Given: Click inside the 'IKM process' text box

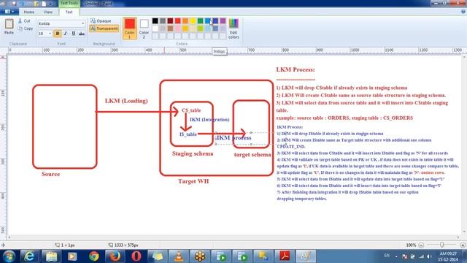Looking at the screenshot, I should pos(251,138).
